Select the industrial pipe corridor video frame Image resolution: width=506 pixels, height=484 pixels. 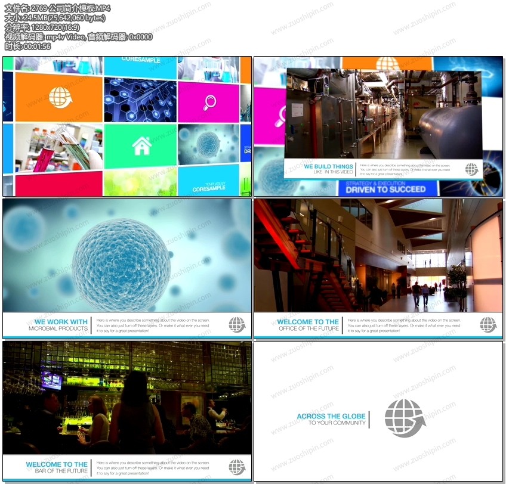(x=382, y=113)
